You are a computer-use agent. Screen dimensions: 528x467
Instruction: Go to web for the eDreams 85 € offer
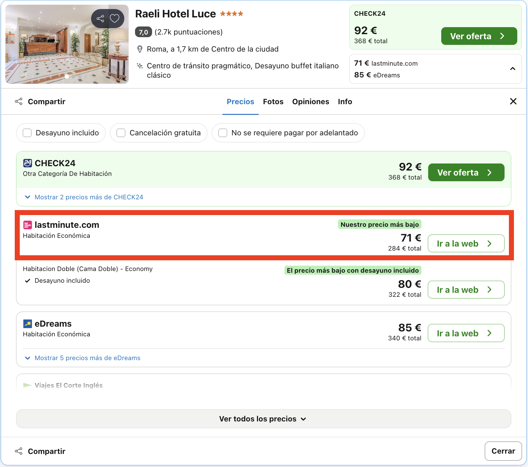(466, 333)
